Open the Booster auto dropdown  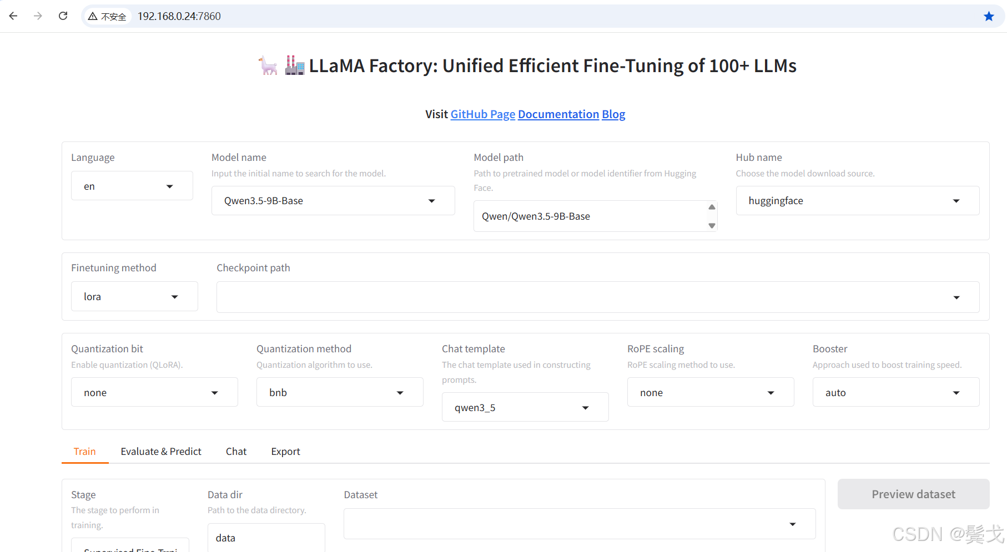pyautogui.click(x=896, y=392)
